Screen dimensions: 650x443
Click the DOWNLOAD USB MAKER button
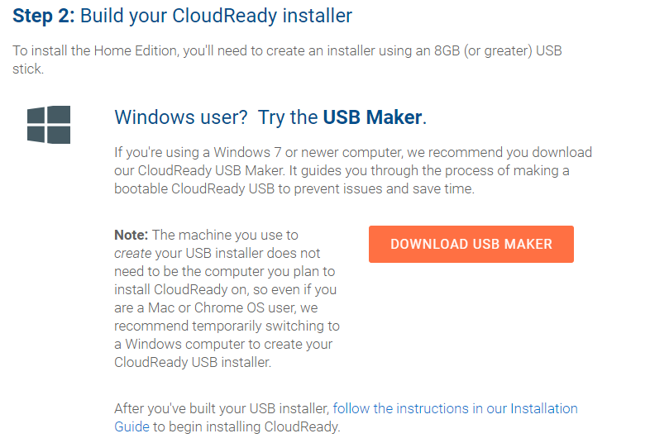point(471,244)
